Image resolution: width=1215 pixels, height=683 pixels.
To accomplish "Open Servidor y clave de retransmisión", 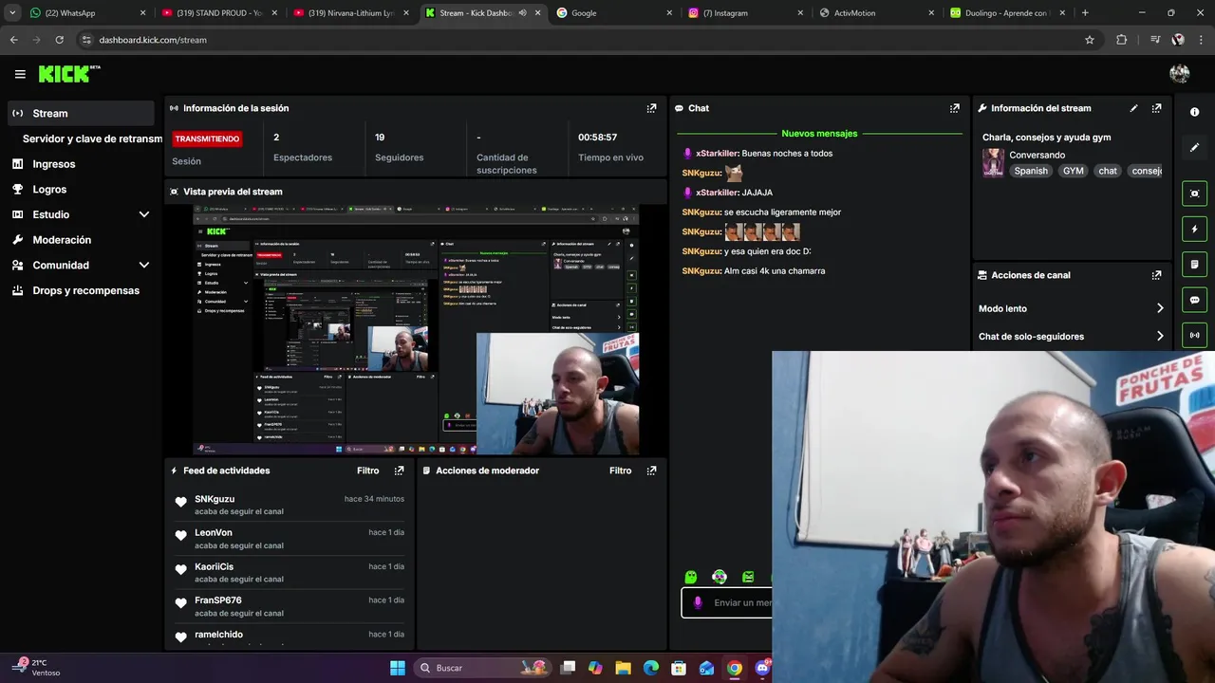I will (x=92, y=138).
